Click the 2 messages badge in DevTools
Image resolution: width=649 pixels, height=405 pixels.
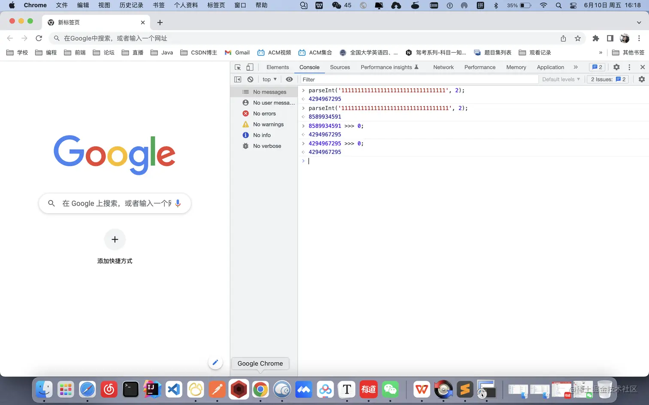coord(597,67)
